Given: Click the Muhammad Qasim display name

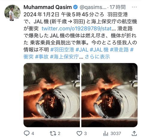Looking at the screenshot, I should click(48, 7).
